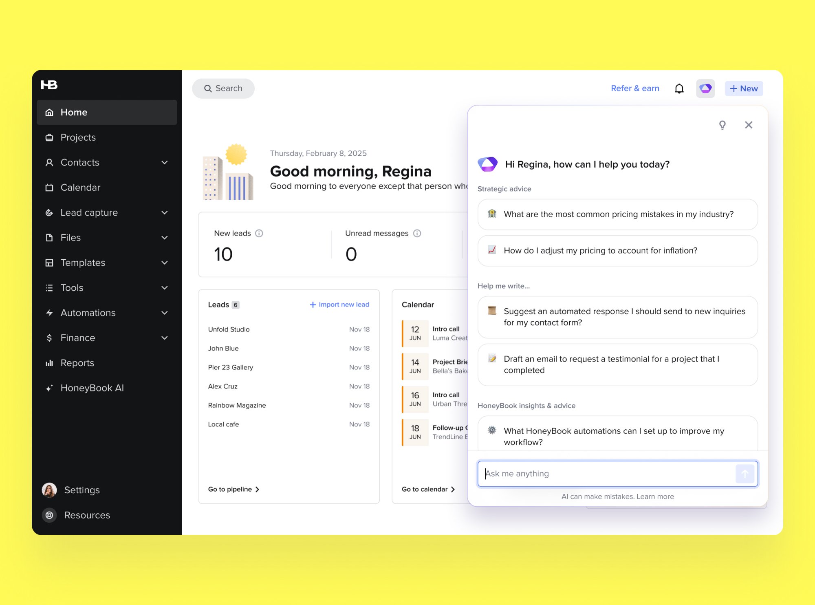Viewport: 815px width, 605px height.
Task: Open the HoneyBook AI menu item
Action: [107, 388]
